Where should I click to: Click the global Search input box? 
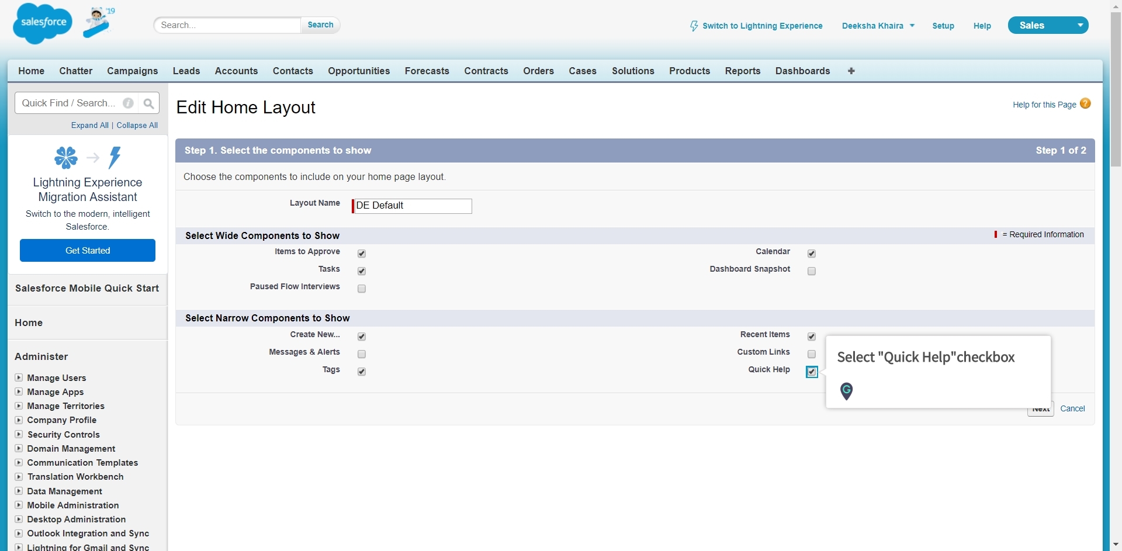228,25
